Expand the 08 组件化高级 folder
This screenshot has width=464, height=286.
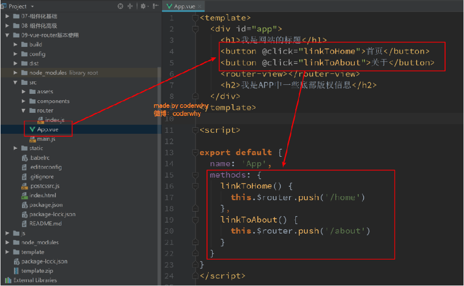[7, 26]
